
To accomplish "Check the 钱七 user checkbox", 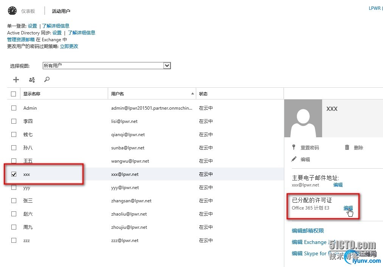I will (x=14, y=134).
